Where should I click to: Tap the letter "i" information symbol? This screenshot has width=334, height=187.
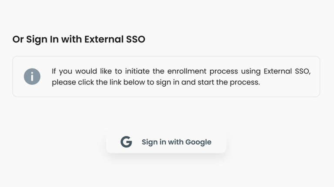(32, 77)
